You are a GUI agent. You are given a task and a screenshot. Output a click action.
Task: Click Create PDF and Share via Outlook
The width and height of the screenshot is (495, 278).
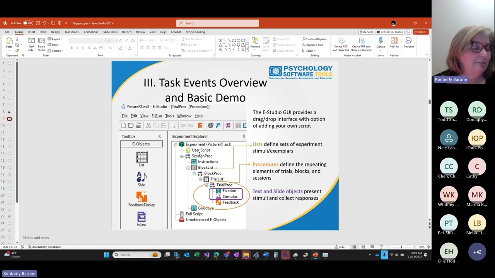(362, 45)
